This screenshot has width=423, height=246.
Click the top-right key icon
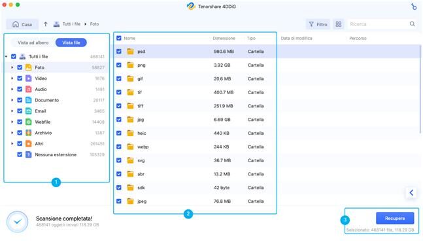[x=414, y=7]
